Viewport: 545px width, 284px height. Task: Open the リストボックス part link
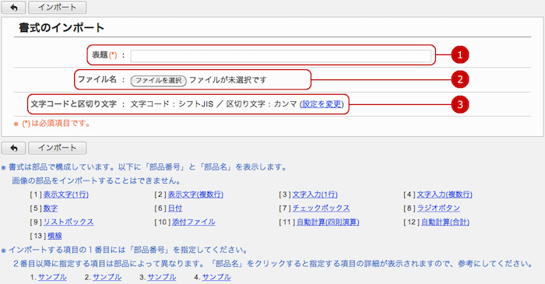tap(69, 222)
